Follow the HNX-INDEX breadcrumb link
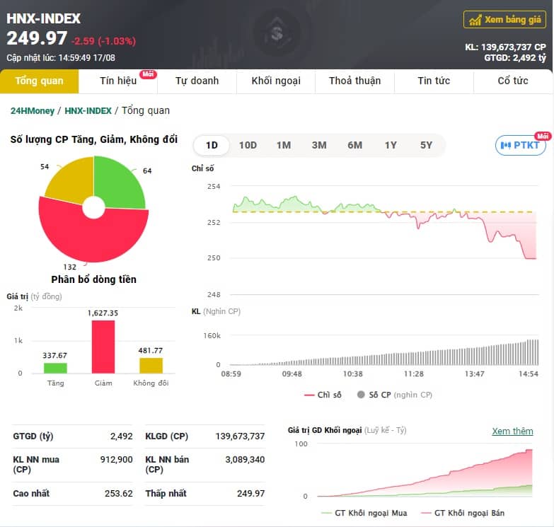The image size is (554, 527). [x=88, y=111]
